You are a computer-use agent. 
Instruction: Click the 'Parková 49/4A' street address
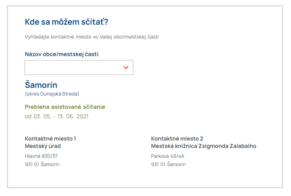168,156
